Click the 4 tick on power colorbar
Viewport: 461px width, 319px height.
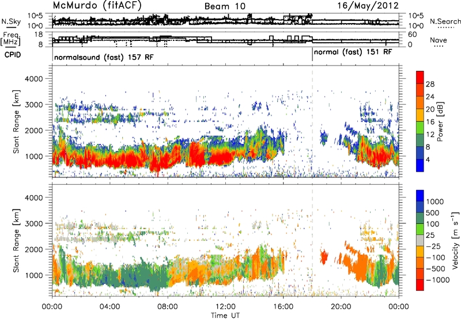click(x=428, y=159)
